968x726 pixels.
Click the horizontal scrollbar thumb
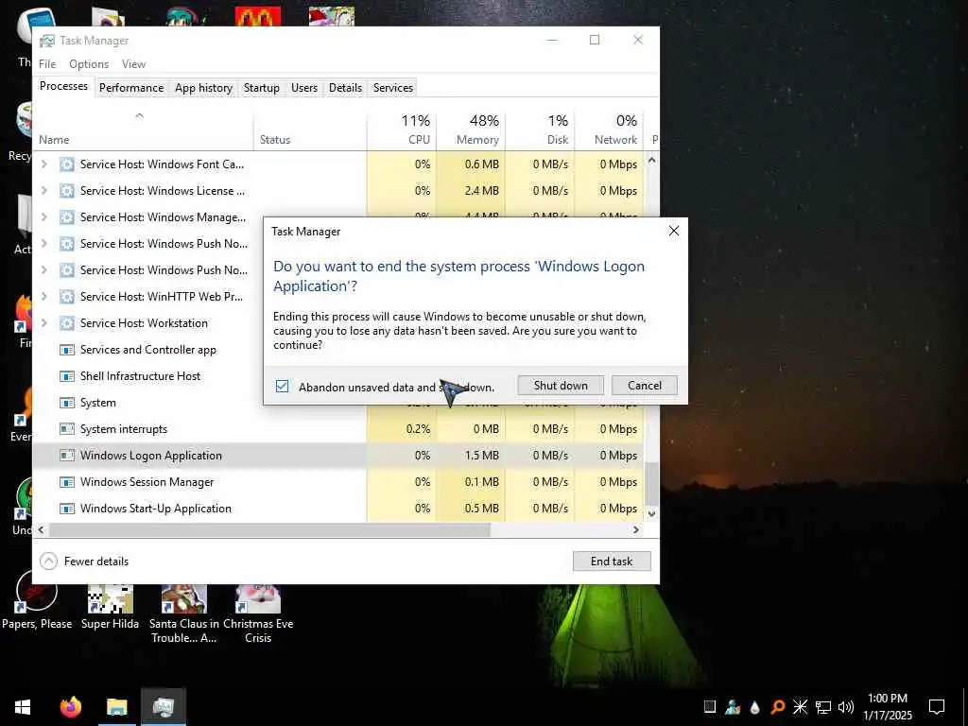pyautogui.click(x=269, y=530)
